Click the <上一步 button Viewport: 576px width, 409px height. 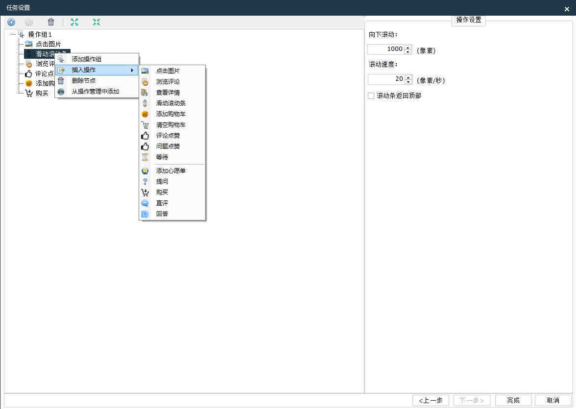click(x=431, y=400)
